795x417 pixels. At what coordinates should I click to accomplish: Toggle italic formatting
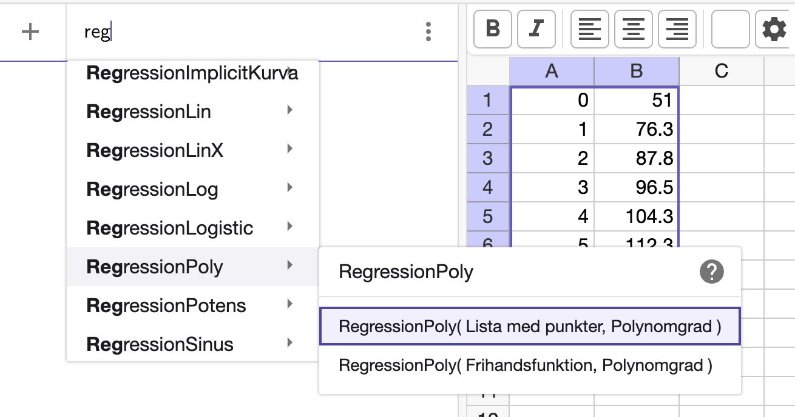[536, 28]
